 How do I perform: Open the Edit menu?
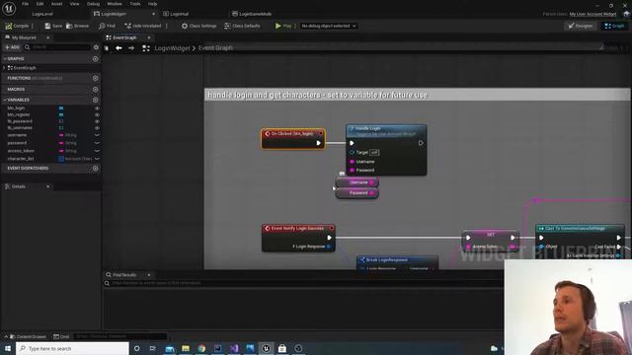[x=39, y=4]
